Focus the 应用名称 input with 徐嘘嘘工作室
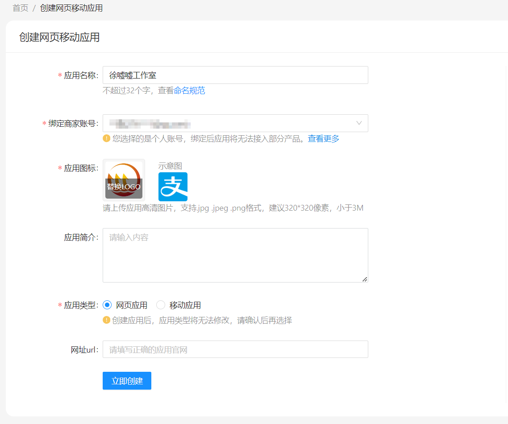The width and height of the screenshot is (508, 424). pos(235,75)
